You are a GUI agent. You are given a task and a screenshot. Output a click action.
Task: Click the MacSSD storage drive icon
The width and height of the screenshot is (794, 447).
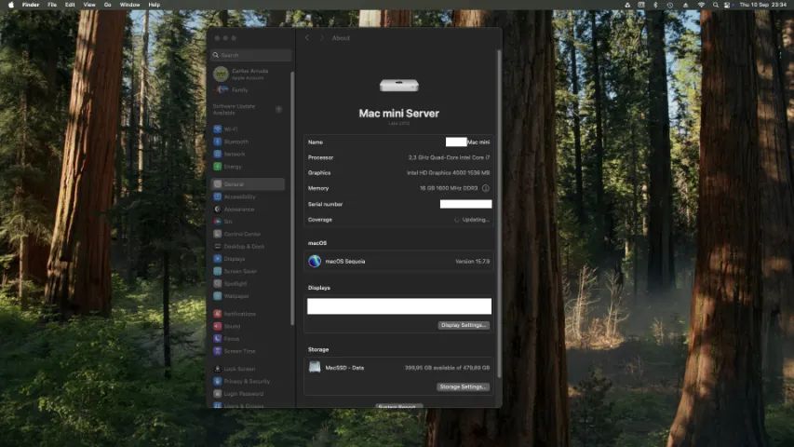[315, 368]
